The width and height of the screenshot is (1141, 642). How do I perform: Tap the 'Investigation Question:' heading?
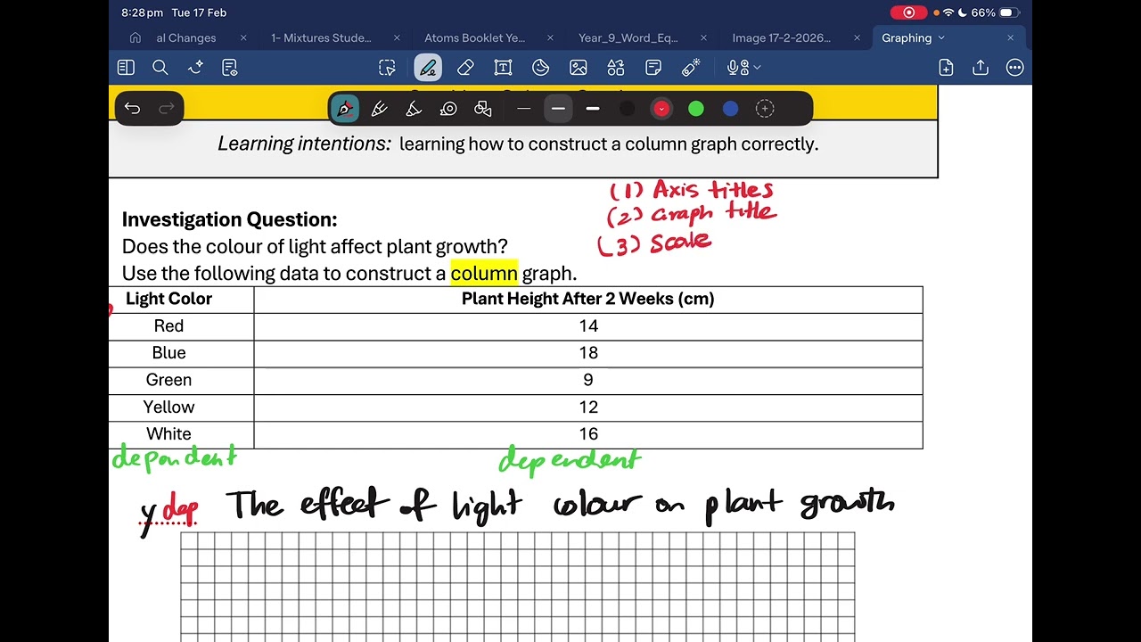click(229, 219)
